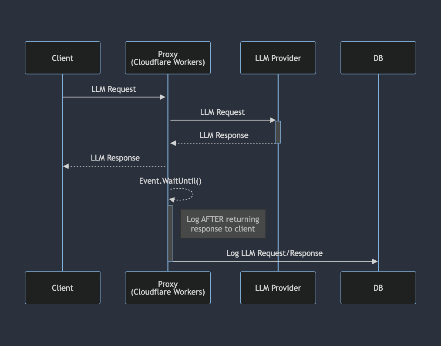Select the activation bar on Proxy lifeline
This screenshot has width=441, height=346.
tap(171, 233)
